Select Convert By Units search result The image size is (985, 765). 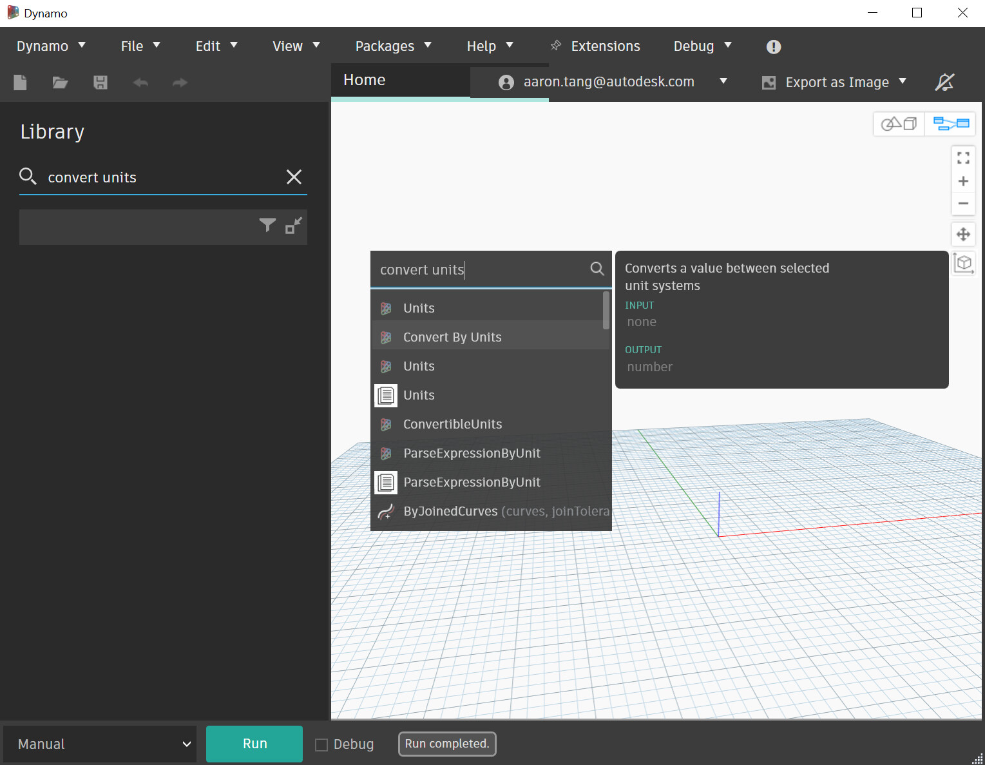pos(452,337)
